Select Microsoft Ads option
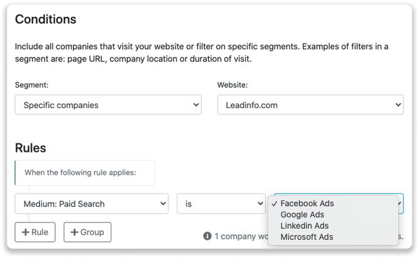Viewport: 419px width, 258px height. pos(306,237)
